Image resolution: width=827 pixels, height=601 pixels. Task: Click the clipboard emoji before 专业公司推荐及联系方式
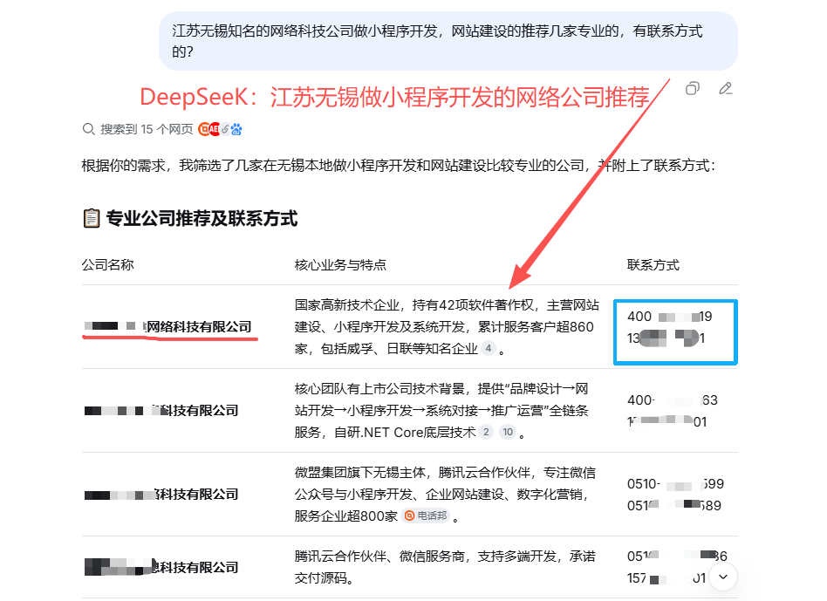[x=92, y=218]
